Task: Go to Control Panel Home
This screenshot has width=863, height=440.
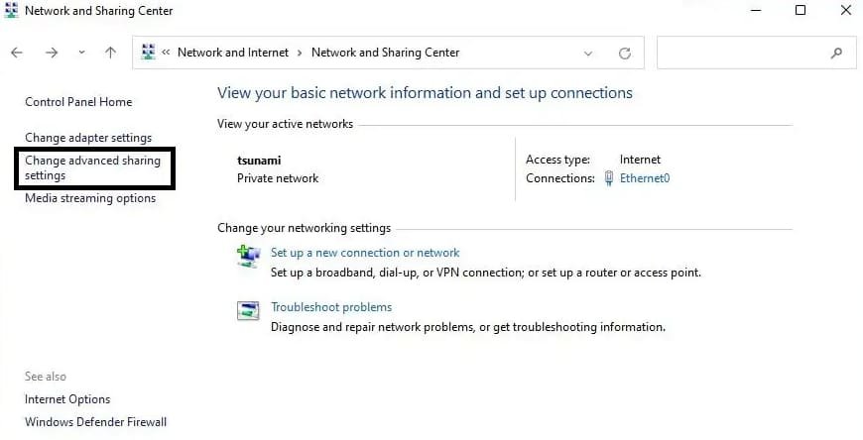Action: coord(78,102)
